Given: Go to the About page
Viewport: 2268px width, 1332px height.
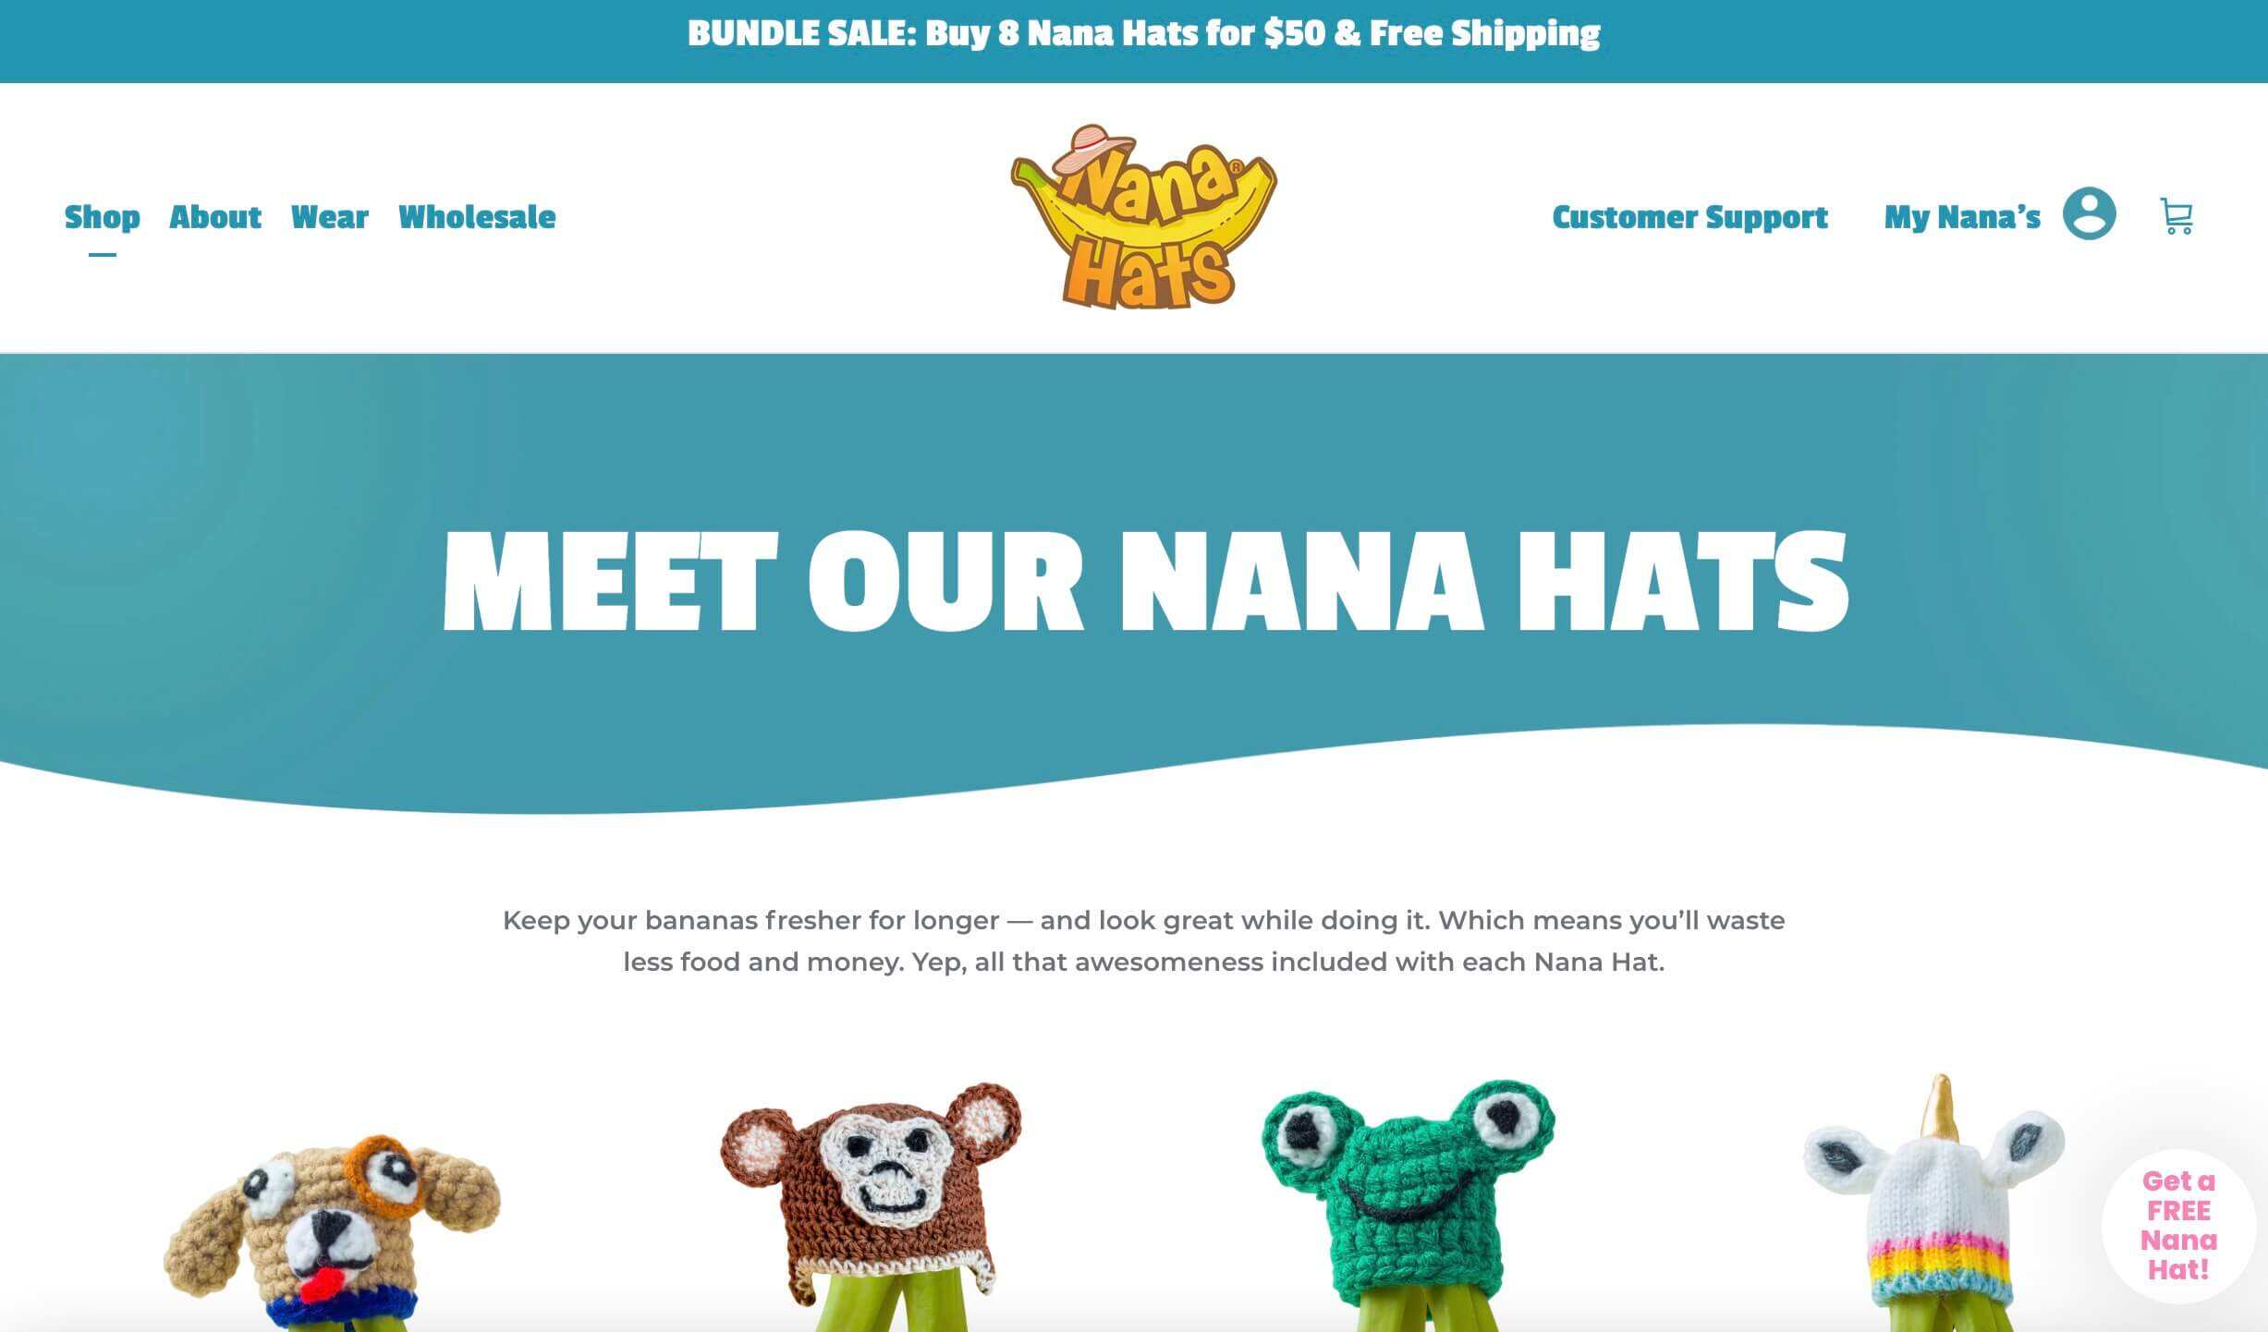Looking at the screenshot, I should pos(215,217).
